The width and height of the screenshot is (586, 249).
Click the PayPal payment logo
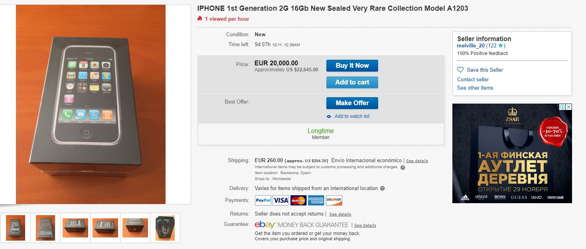pyautogui.click(x=263, y=200)
